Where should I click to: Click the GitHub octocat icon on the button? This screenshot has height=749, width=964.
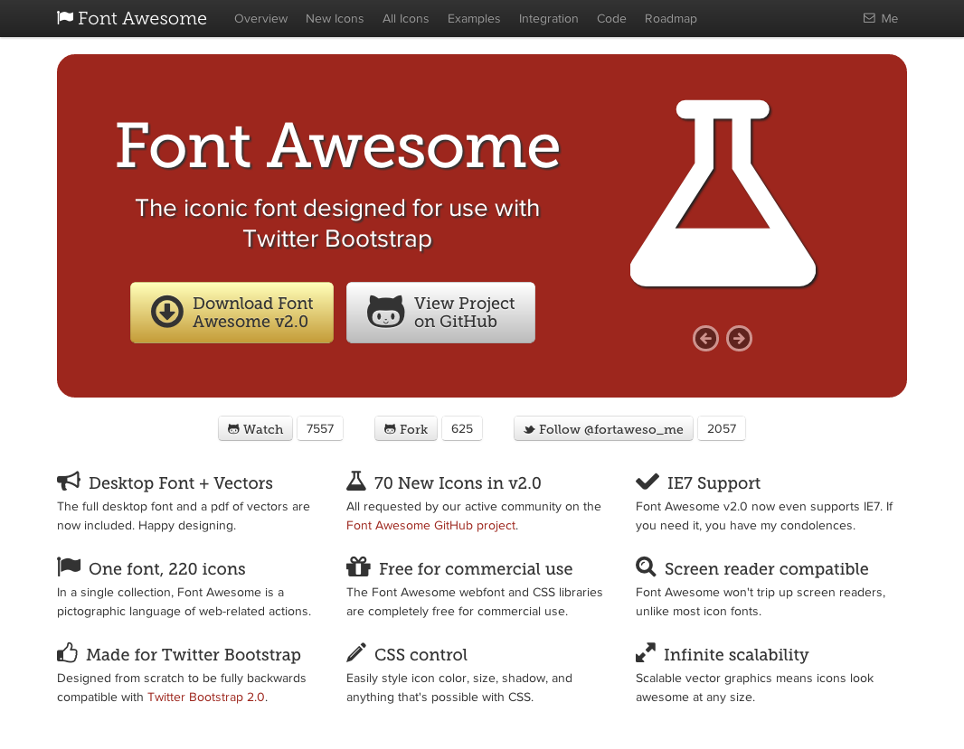pyautogui.click(x=385, y=312)
